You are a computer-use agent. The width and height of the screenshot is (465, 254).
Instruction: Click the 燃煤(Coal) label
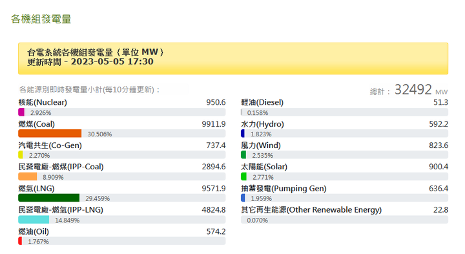36,124
